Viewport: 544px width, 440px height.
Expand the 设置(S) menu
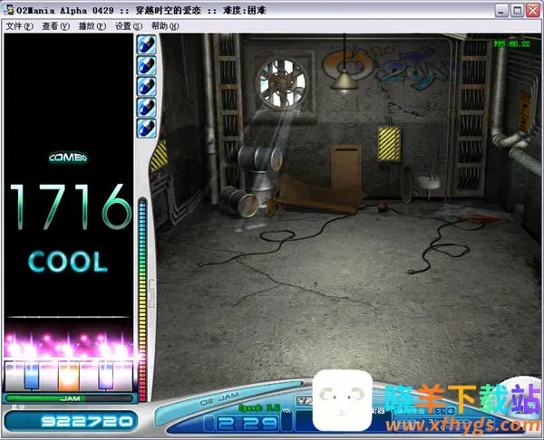pos(129,26)
